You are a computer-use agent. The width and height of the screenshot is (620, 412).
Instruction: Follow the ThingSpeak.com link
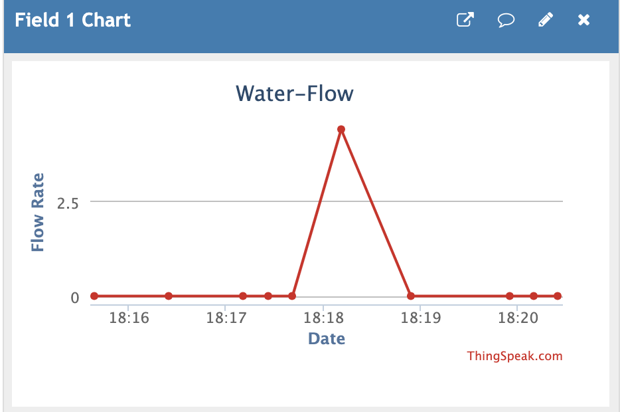click(513, 356)
